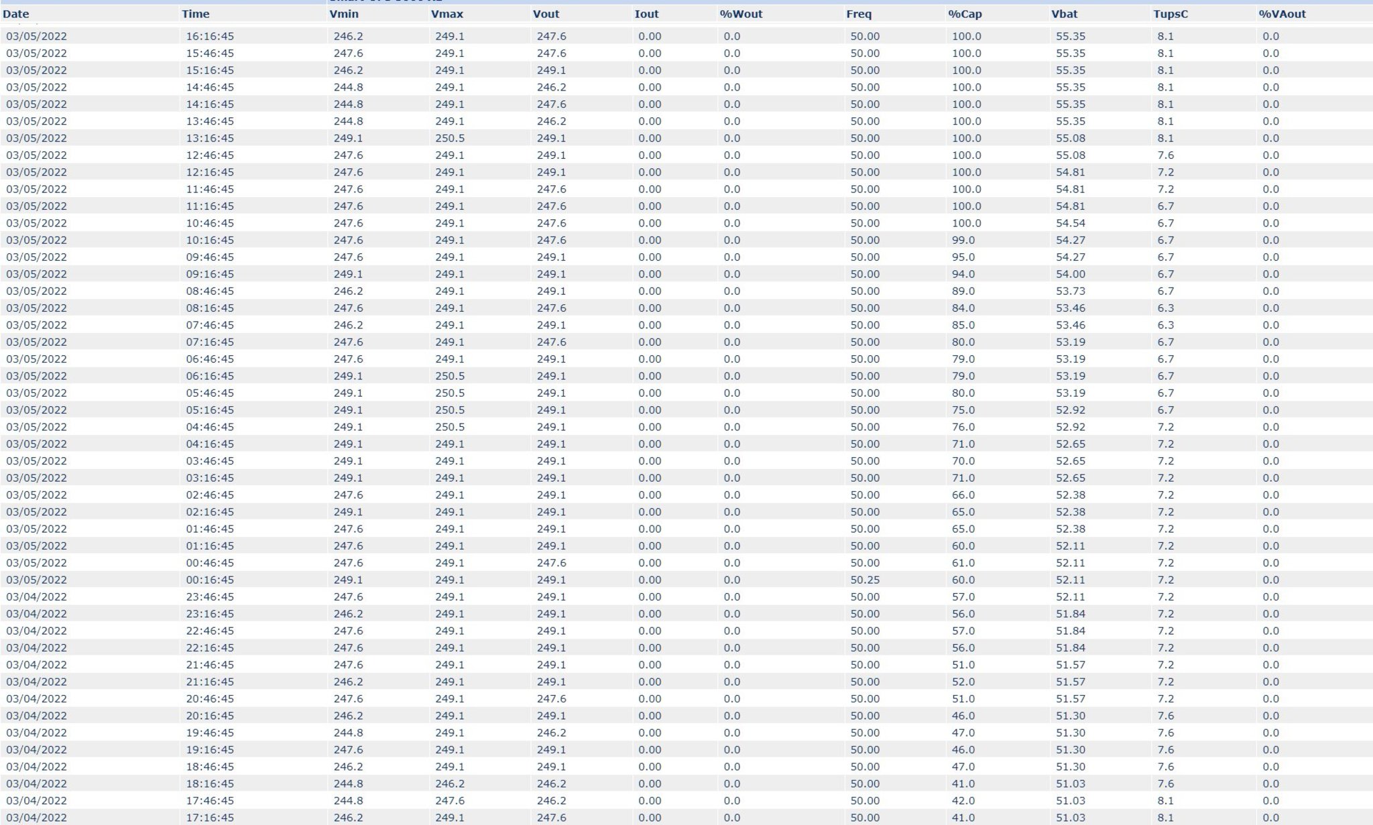Click the Freq value 50.25

[x=865, y=580]
